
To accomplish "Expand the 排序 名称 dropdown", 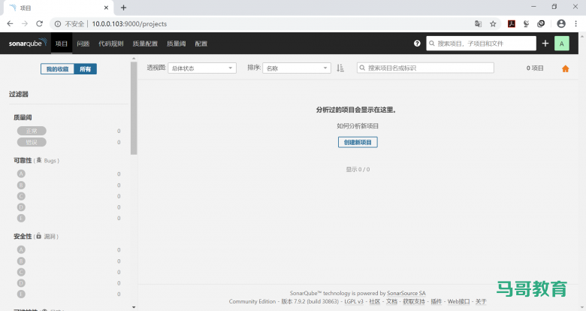I will tap(296, 68).
